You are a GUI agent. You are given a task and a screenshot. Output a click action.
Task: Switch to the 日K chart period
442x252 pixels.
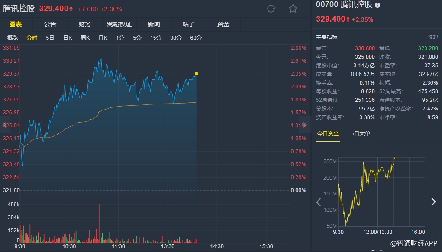tap(68, 38)
